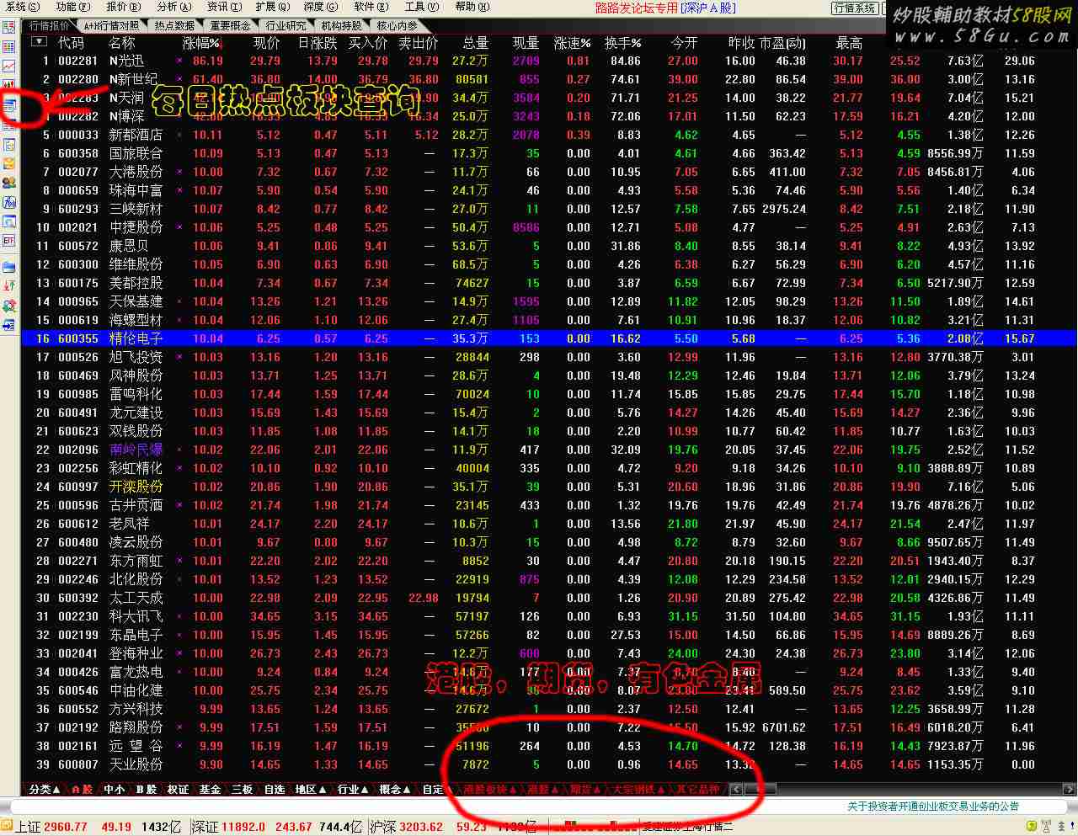Click the left scroll arrow of bottom tab bar
This screenshot has width=1078, height=836.
736,790
